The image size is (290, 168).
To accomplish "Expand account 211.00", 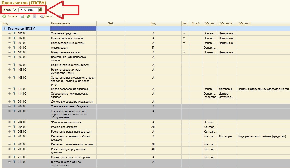I will pyautogui.click(x=9, y=162).
